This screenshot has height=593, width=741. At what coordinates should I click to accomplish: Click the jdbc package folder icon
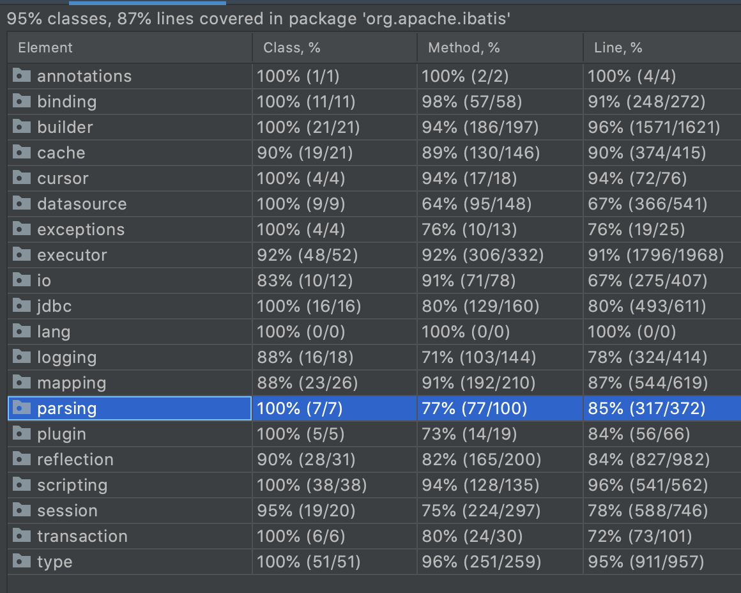click(22, 305)
